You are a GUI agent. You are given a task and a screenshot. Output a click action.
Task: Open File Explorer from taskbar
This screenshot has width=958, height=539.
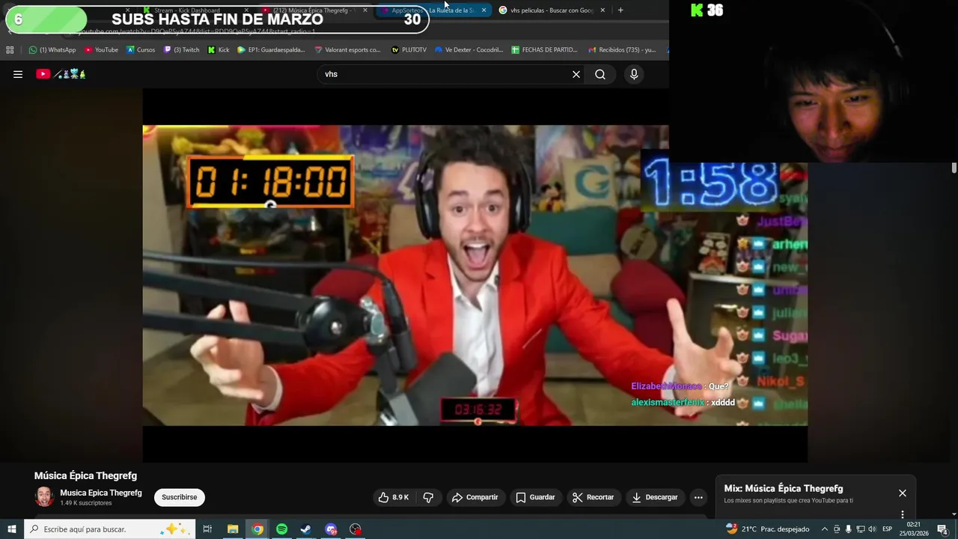click(233, 529)
